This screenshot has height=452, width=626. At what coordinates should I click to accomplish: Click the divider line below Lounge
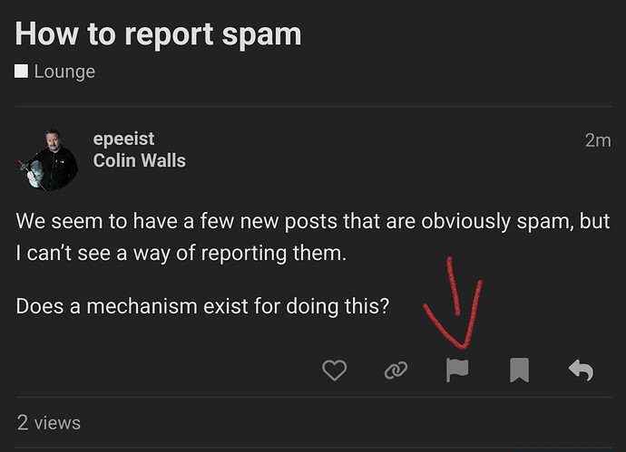pyautogui.click(x=312, y=107)
